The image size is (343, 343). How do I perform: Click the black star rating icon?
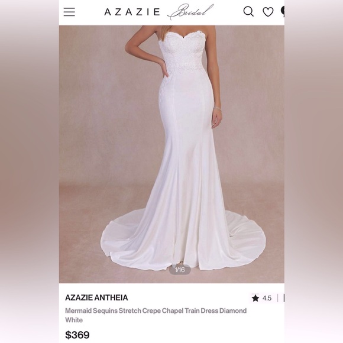255,298
